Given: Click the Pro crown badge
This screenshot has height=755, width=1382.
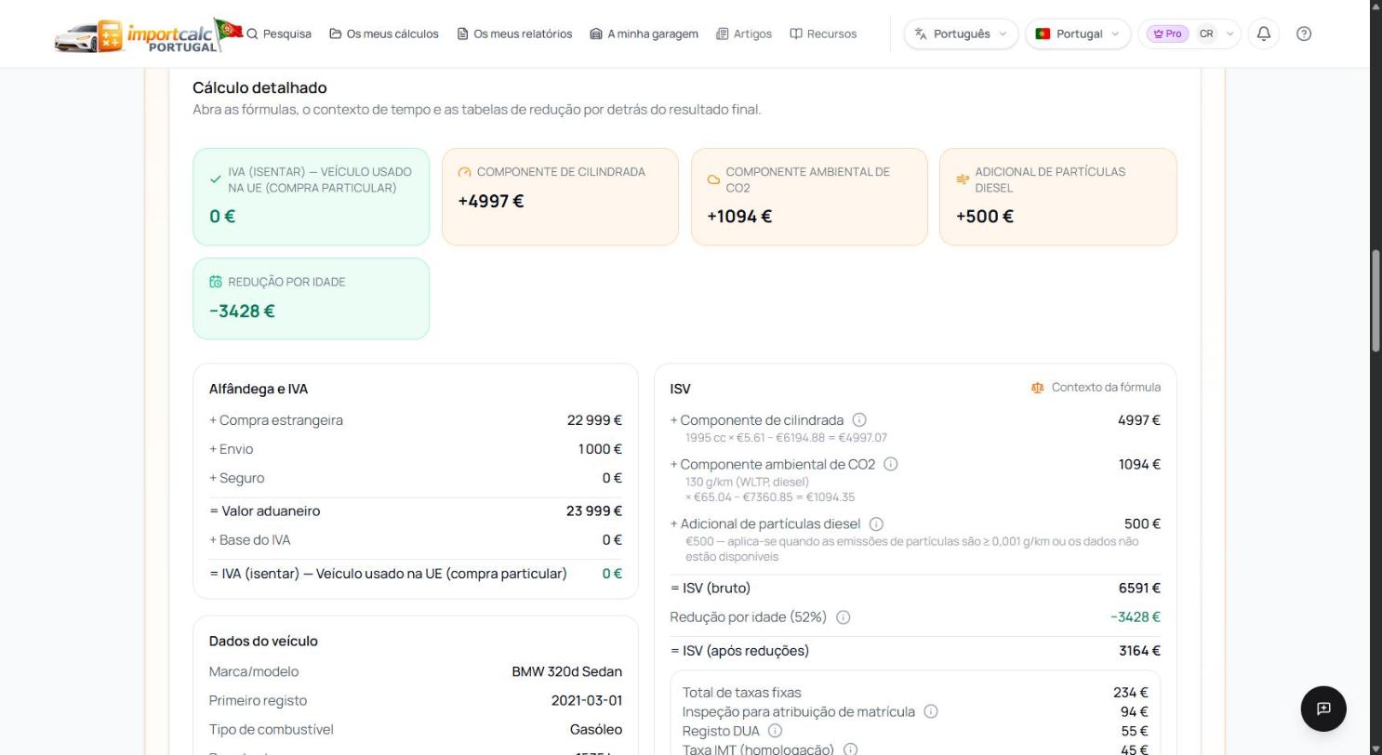Looking at the screenshot, I should click(x=1167, y=33).
